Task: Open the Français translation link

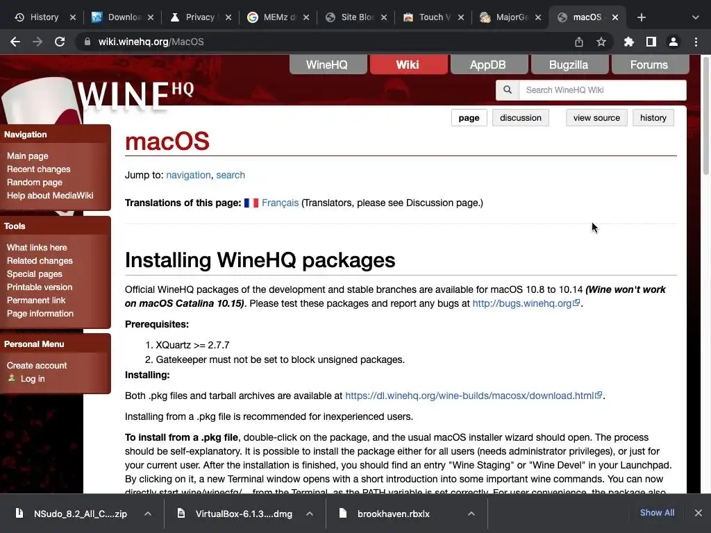Action: click(280, 203)
